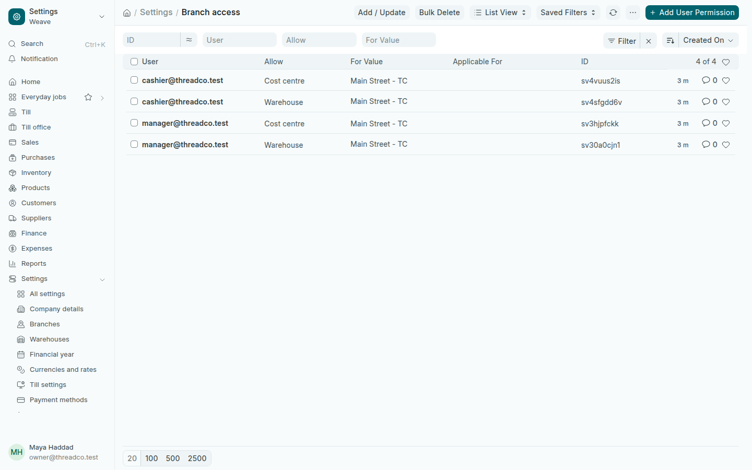Click the header heart icon next to 4 of 4
Viewport: 752px width, 470px height.
click(x=726, y=62)
